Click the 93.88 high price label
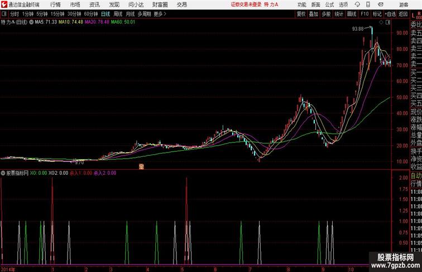Viewport: 422px width, 272px height. click(x=358, y=29)
